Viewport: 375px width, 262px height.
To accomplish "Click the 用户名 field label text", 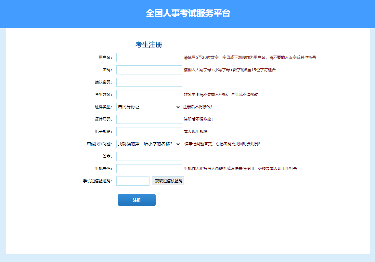I will click(x=105, y=58).
